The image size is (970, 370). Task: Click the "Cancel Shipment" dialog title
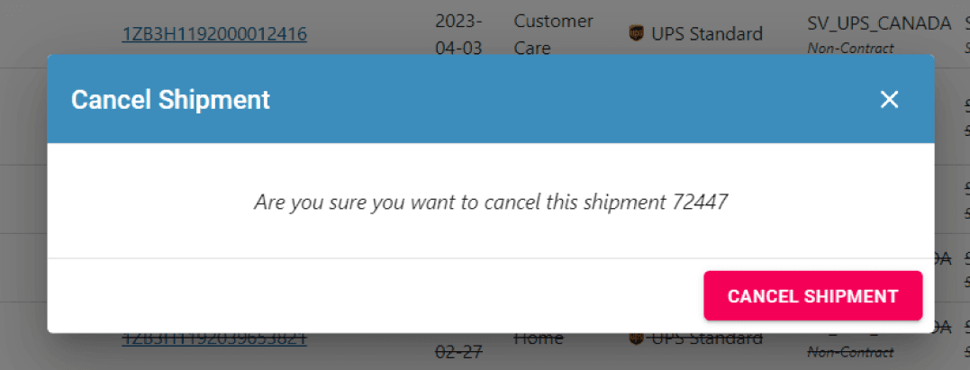point(170,99)
